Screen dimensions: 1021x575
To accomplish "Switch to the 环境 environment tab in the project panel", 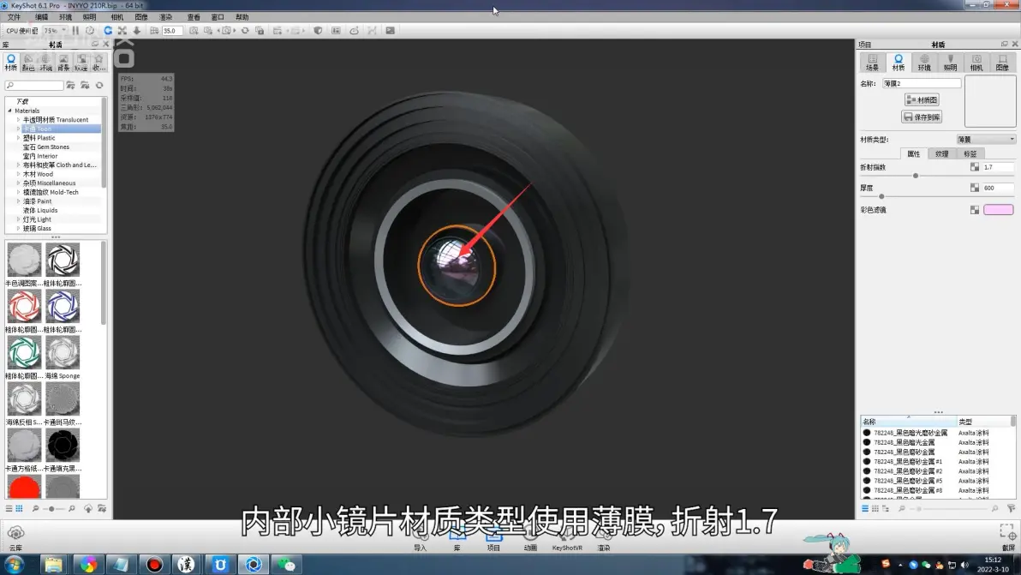I will pos(924,63).
